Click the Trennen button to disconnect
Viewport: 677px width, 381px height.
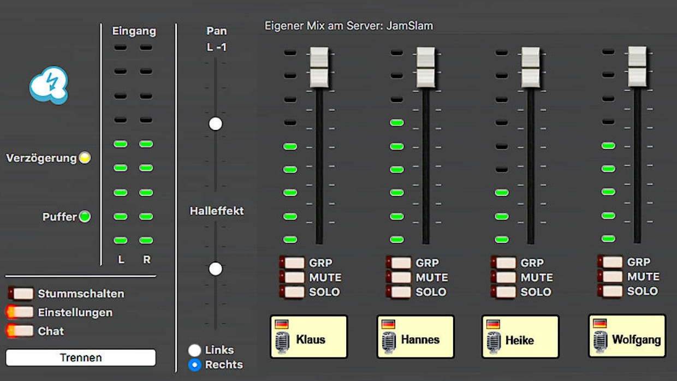pyautogui.click(x=81, y=358)
